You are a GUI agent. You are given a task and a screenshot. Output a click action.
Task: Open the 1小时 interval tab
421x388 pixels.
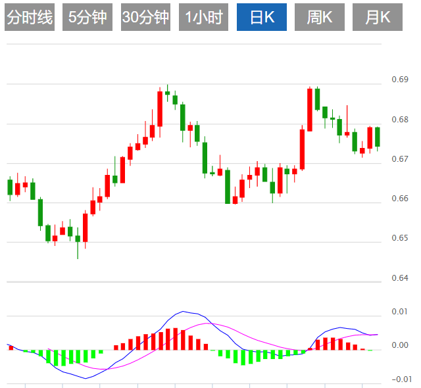point(203,17)
